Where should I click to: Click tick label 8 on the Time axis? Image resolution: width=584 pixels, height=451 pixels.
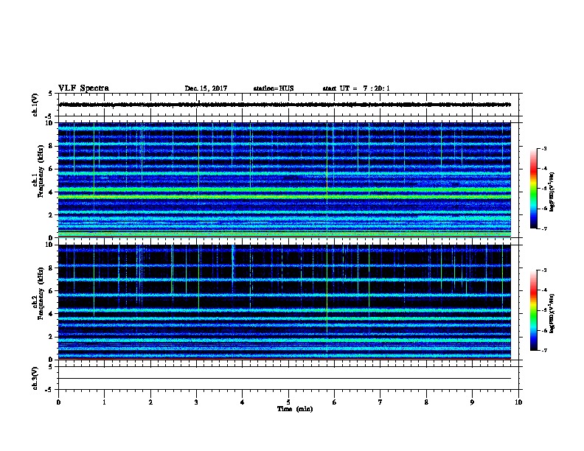(x=426, y=402)
